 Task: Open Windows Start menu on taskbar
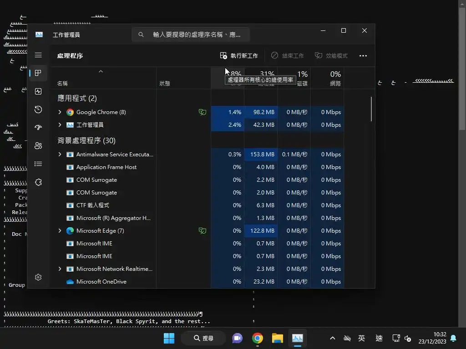point(169,338)
